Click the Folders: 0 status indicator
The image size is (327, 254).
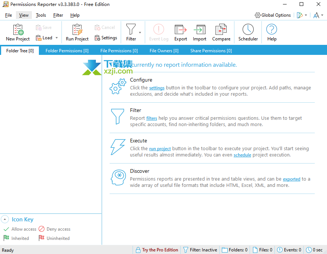(x=235, y=250)
